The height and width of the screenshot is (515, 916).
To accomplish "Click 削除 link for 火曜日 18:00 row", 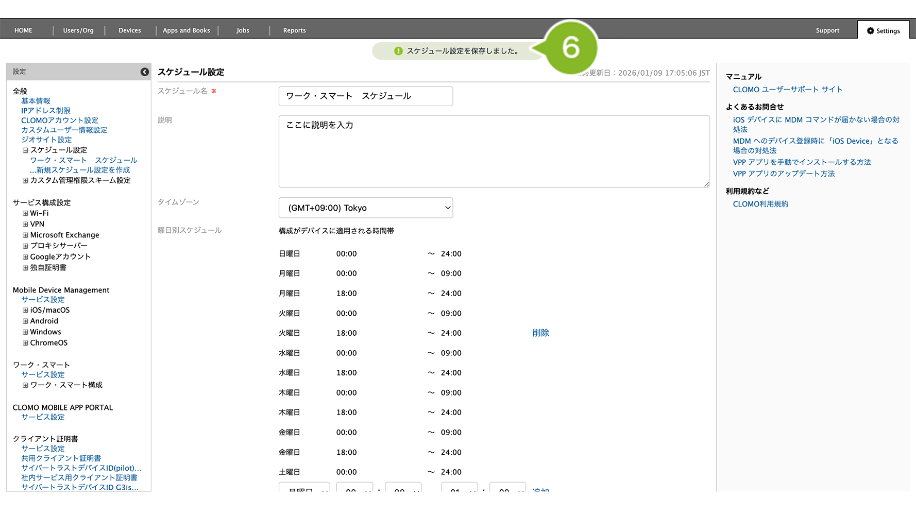I will [x=540, y=333].
